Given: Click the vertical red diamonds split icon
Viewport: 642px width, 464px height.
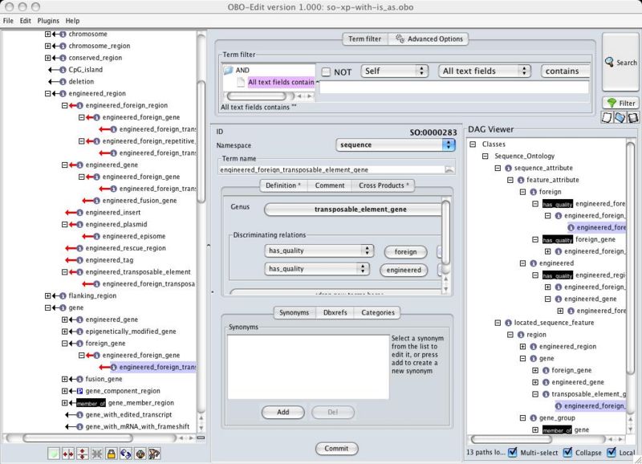Looking at the screenshot, I should tap(83, 454).
